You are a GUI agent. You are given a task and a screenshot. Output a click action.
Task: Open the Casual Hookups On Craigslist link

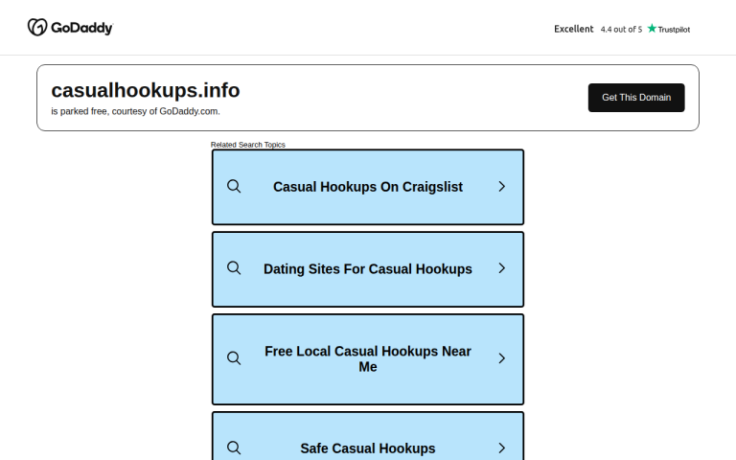click(368, 187)
